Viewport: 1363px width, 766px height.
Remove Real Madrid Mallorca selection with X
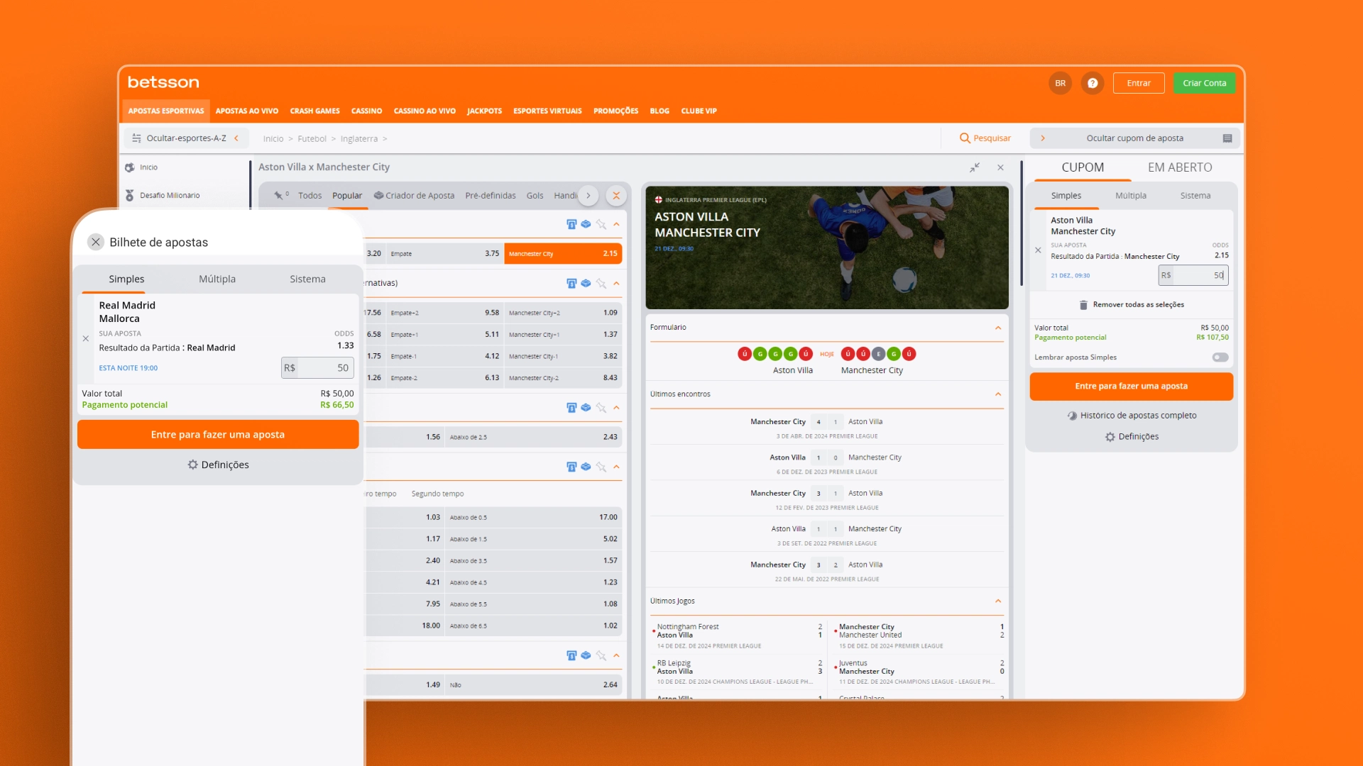[x=86, y=338]
